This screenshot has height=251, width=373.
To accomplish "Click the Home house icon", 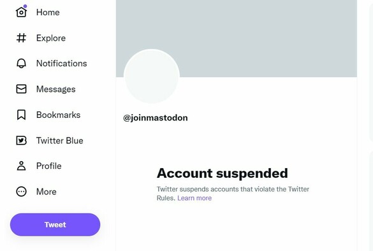I will point(21,12).
